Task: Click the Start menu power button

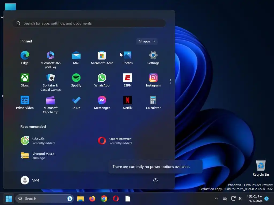Action: point(155,180)
